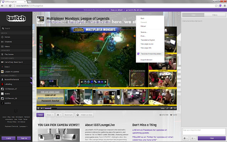Screen dimensions: 227x142
Task: Click the 1337LoungeLive channel avatar
Action: tap(40, 20)
